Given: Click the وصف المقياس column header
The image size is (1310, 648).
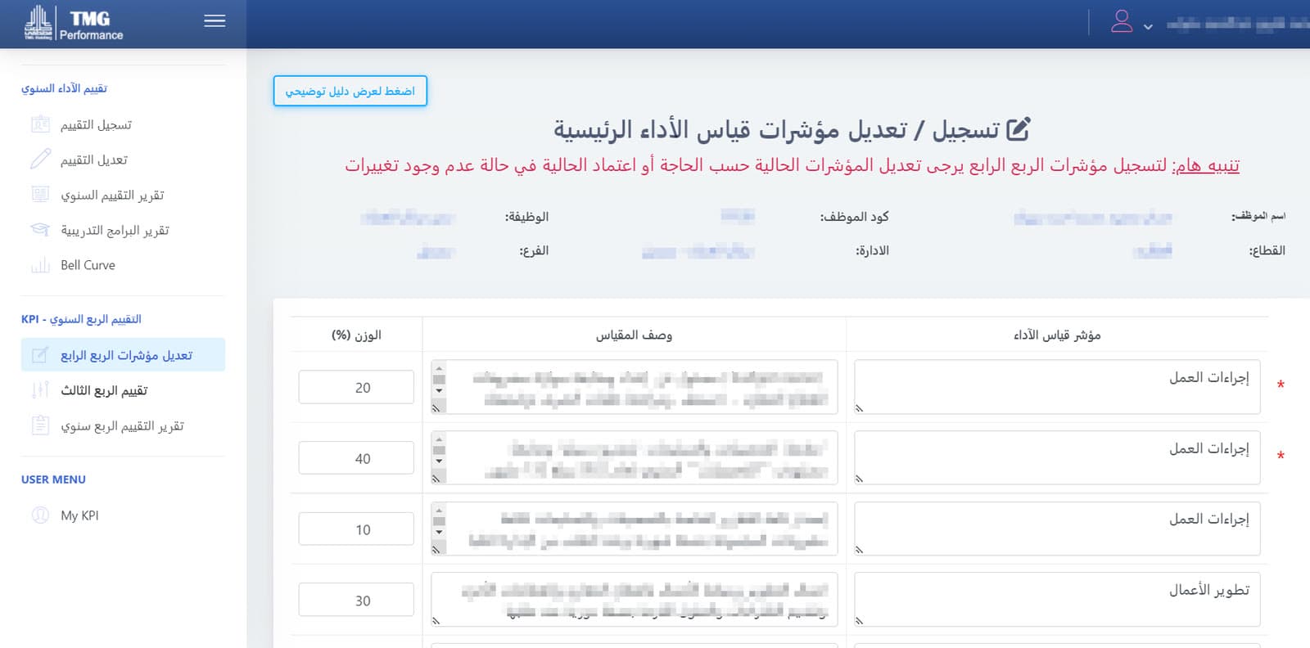Looking at the screenshot, I should (x=634, y=335).
